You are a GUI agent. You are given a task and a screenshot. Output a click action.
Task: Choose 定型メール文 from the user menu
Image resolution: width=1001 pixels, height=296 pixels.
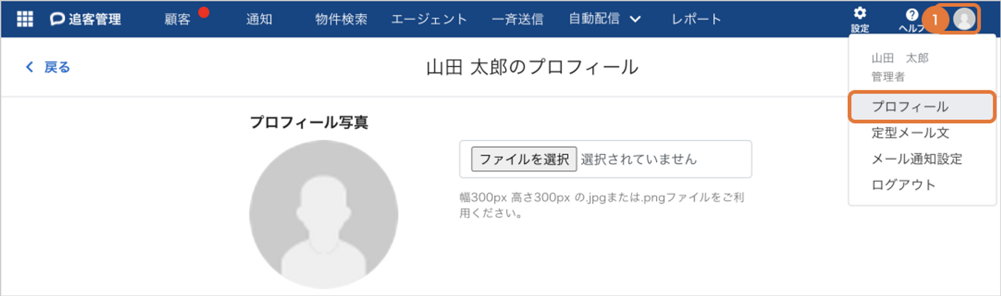tap(910, 133)
